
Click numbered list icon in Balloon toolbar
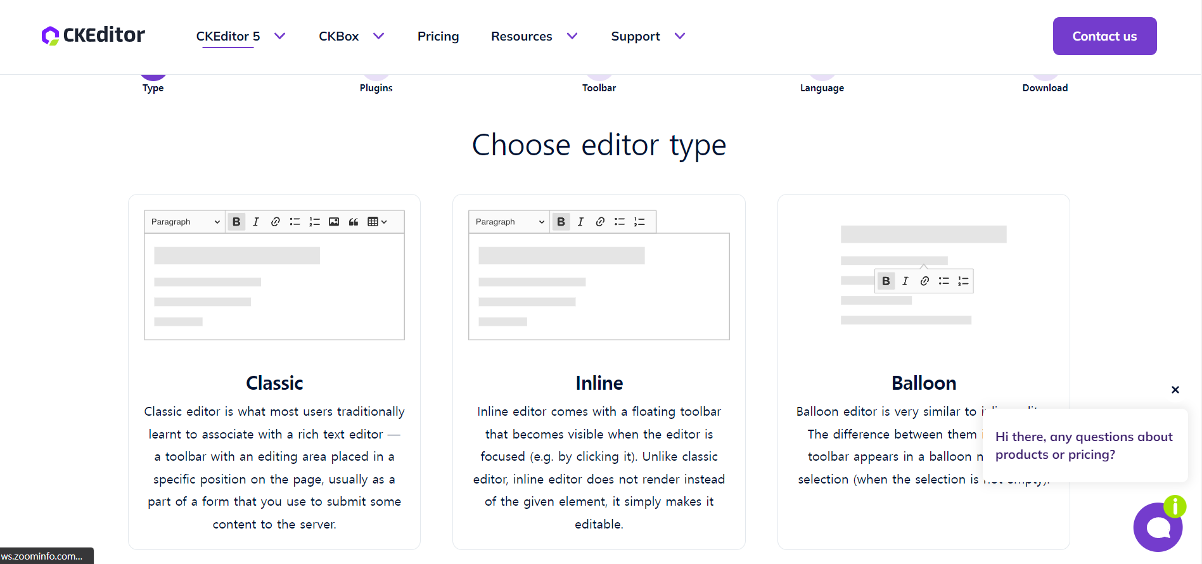(x=964, y=281)
